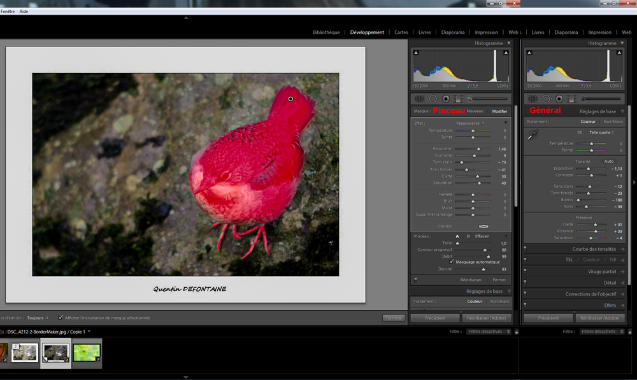Select Graduated Filter tool in left panel
Image resolution: width=637 pixels, height=380 pixels.
[458, 99]
